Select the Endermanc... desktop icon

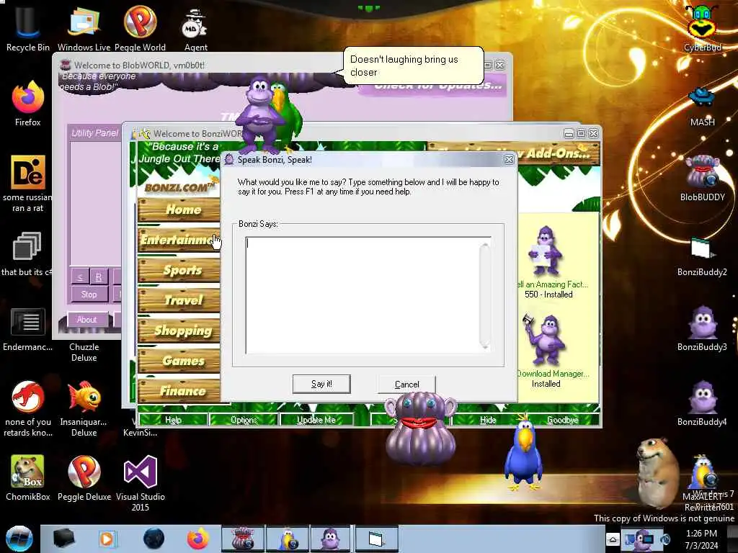28,329
